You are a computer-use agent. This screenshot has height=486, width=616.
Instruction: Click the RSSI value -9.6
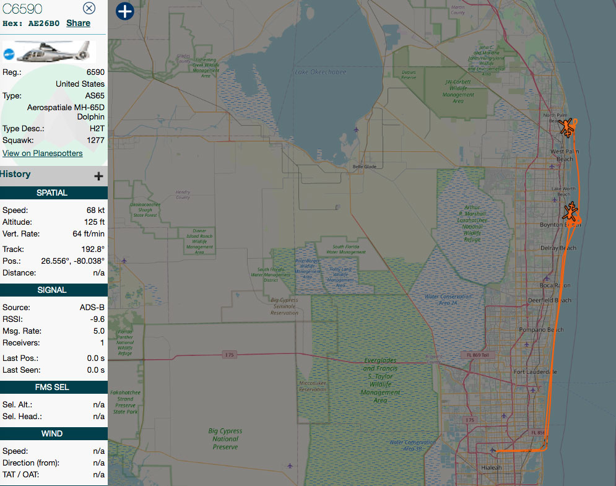coord(97,319)
